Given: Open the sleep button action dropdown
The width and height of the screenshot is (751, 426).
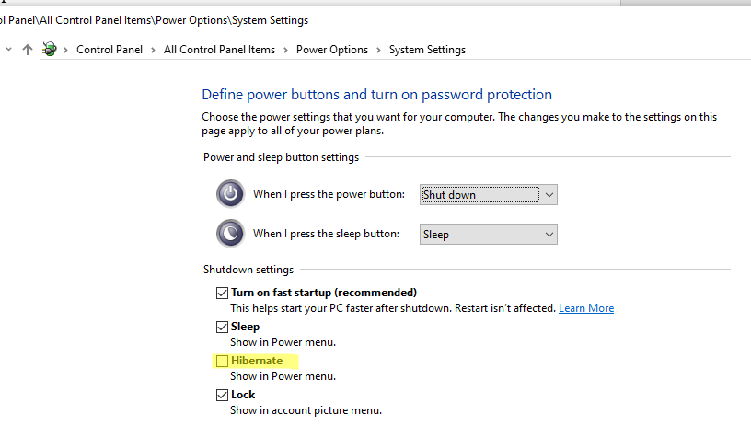Looking at the screenshot, I should pyautogui.click(x=488, y=235).
